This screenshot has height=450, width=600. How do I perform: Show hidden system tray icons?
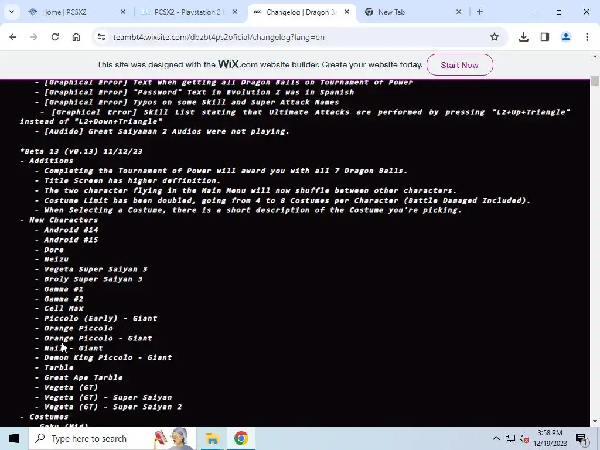(496, 438)
